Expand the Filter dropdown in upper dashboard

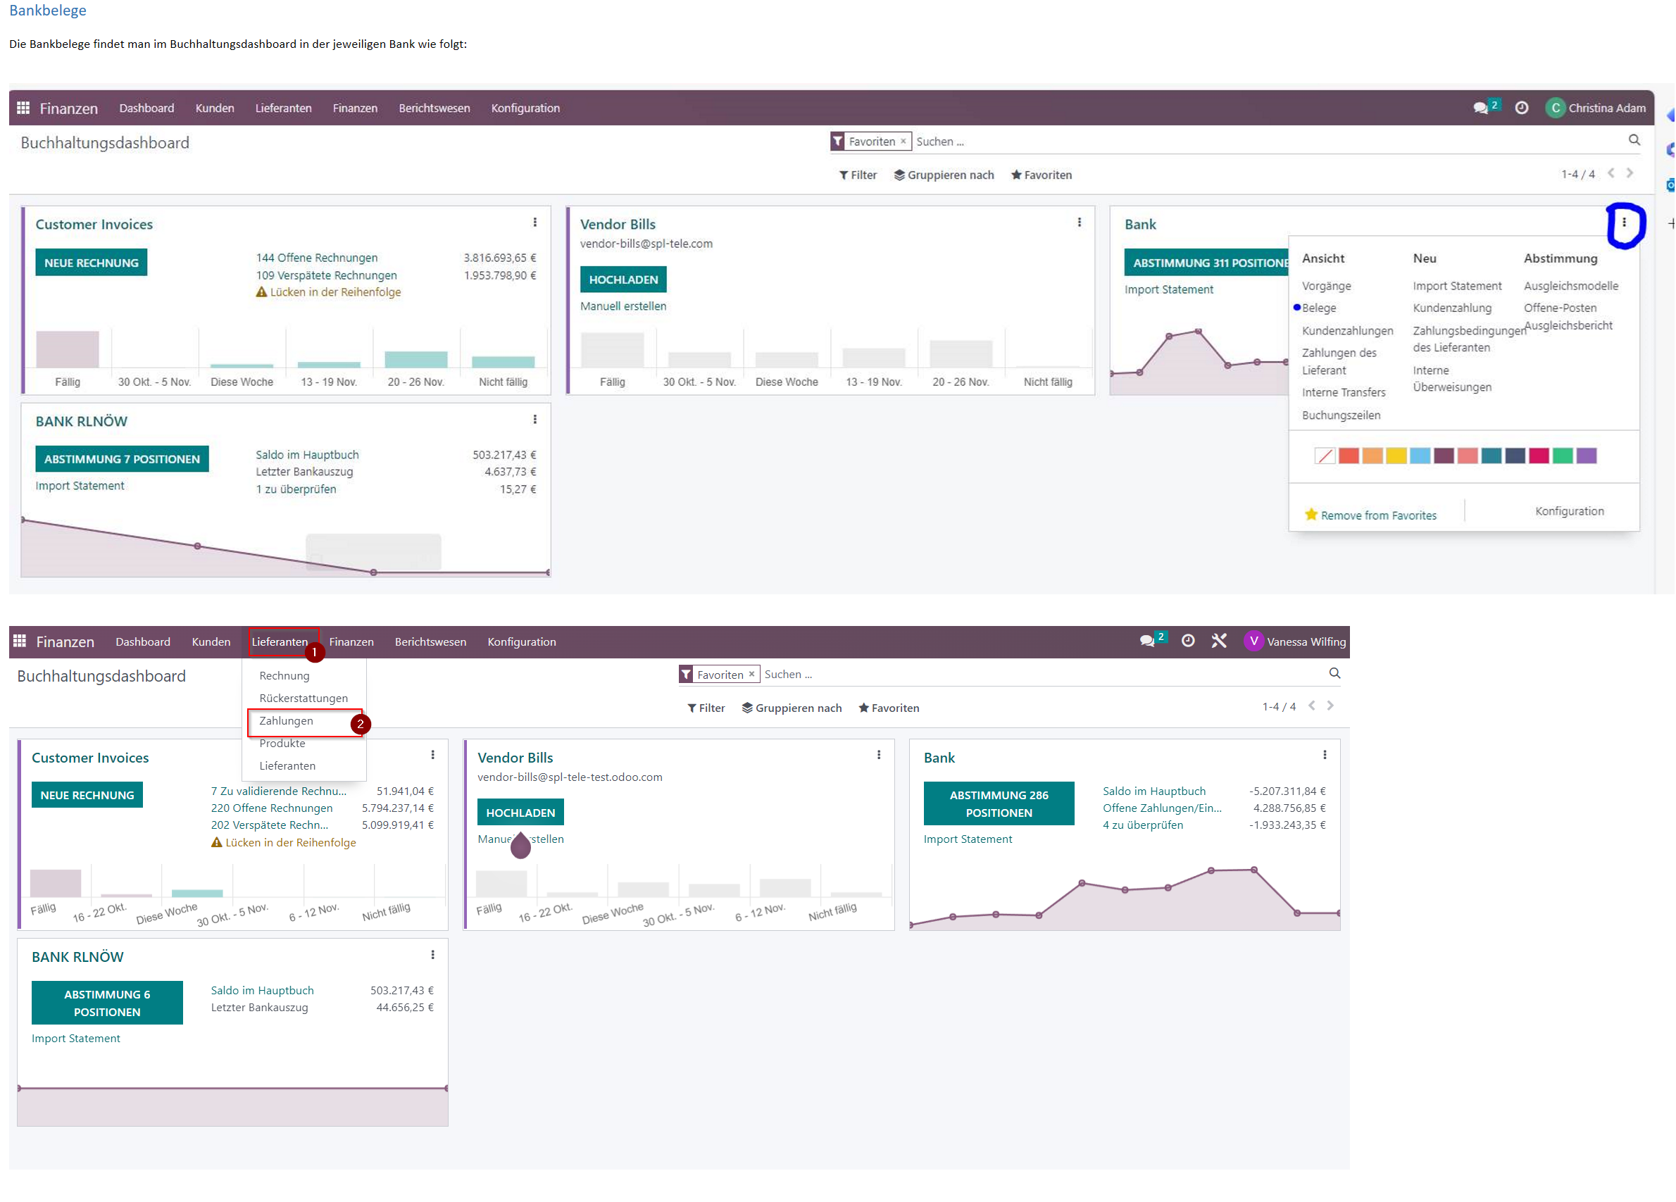[858, 175]
